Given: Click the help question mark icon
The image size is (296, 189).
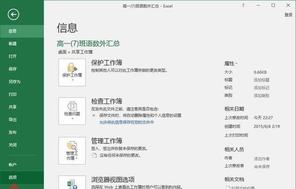Looking at the screenshot, I should tap(244, 6).
